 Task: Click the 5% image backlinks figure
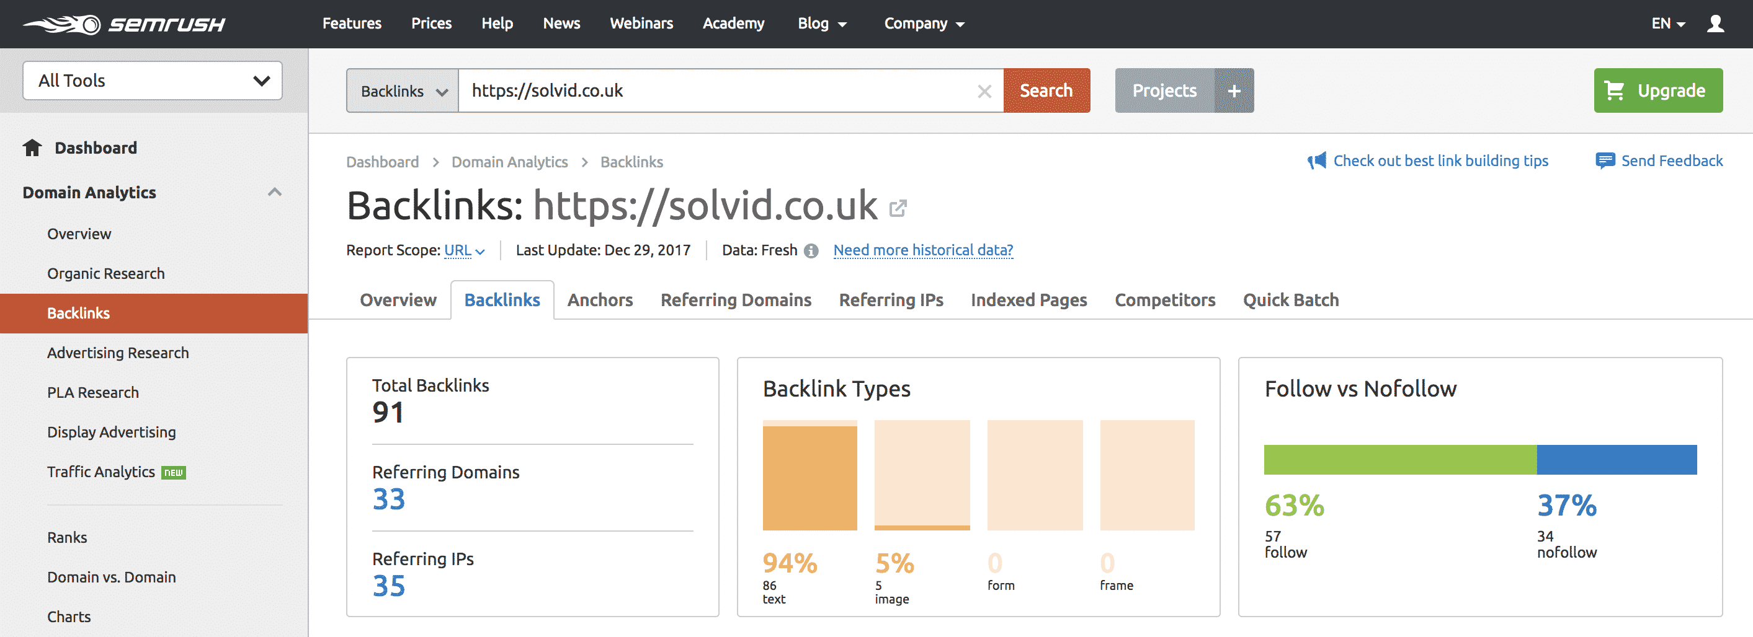894,563
